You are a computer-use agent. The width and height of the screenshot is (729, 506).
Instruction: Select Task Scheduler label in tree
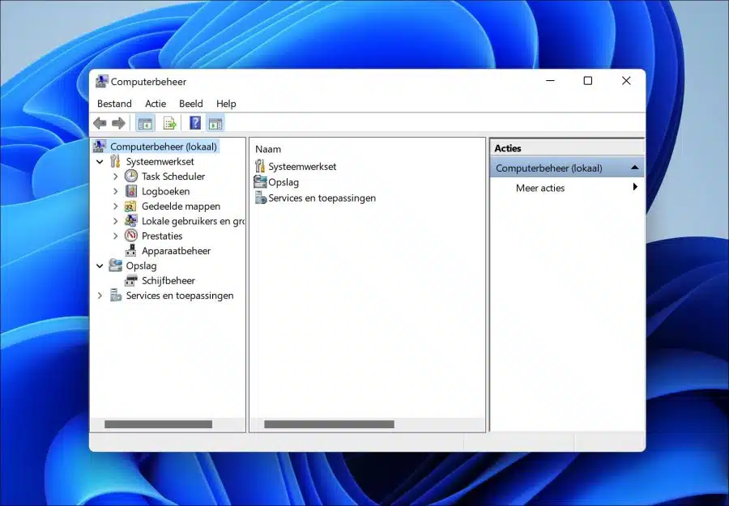[x=173, y=176]
